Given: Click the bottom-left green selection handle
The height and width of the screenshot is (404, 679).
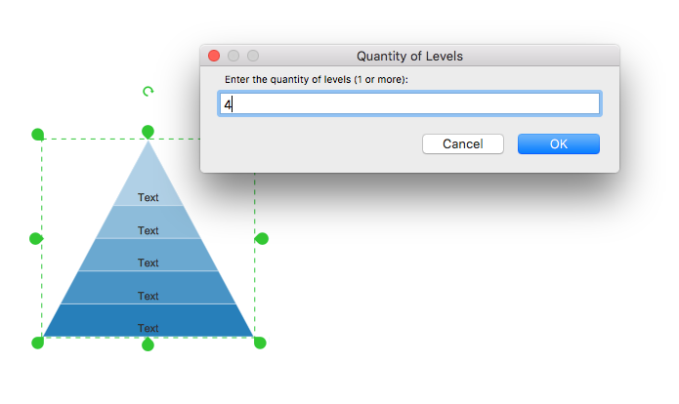Looking at the screenshot, I should pyautogui.click(x=38, y=342).
